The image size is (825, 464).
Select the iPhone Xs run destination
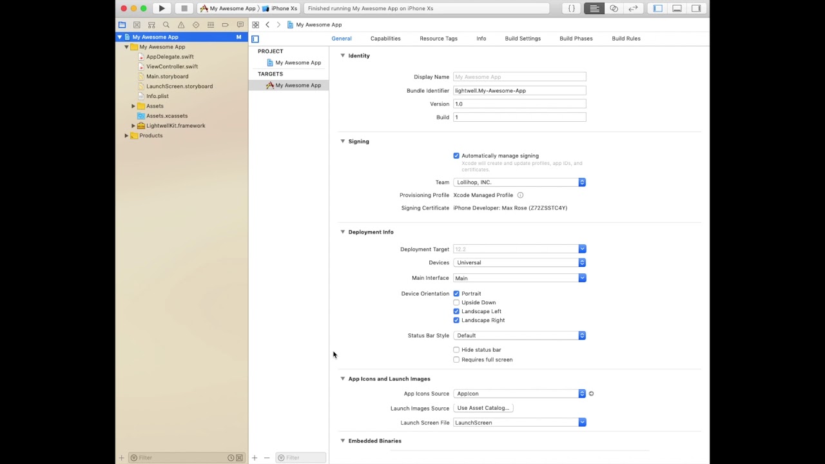[280, 8]
